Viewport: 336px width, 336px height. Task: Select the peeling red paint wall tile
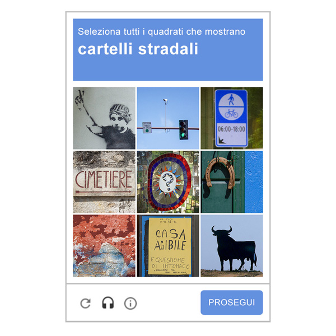click(104, 246)
